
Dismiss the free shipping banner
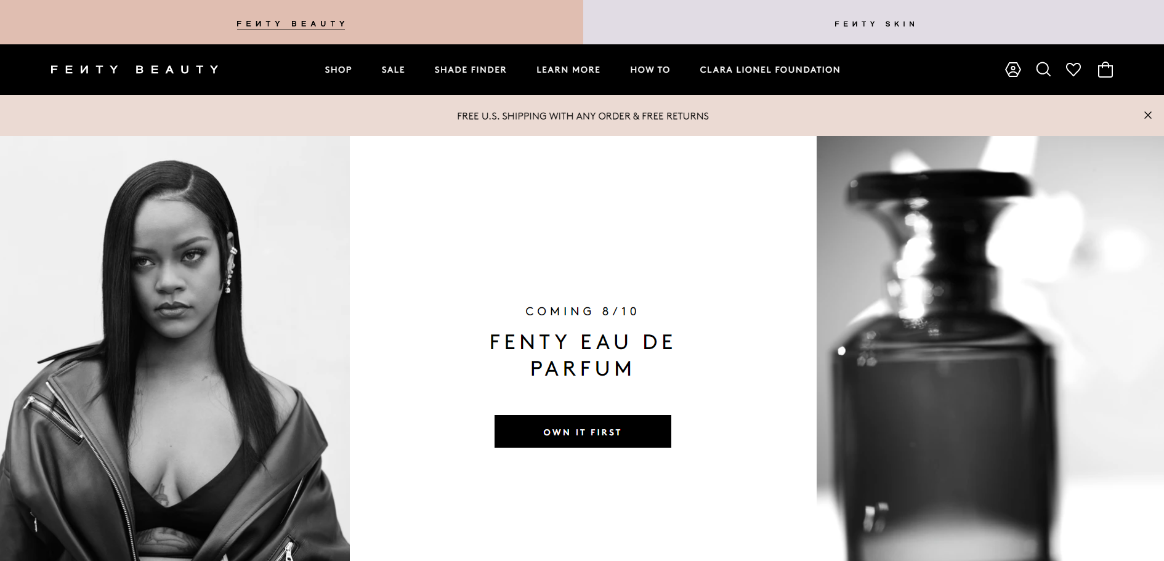pyautogui.click(x=1148, y=115)
